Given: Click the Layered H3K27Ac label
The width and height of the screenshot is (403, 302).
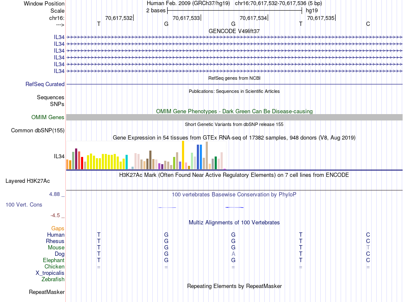Looking at the screenshot, I should click(x=28, y=181).
